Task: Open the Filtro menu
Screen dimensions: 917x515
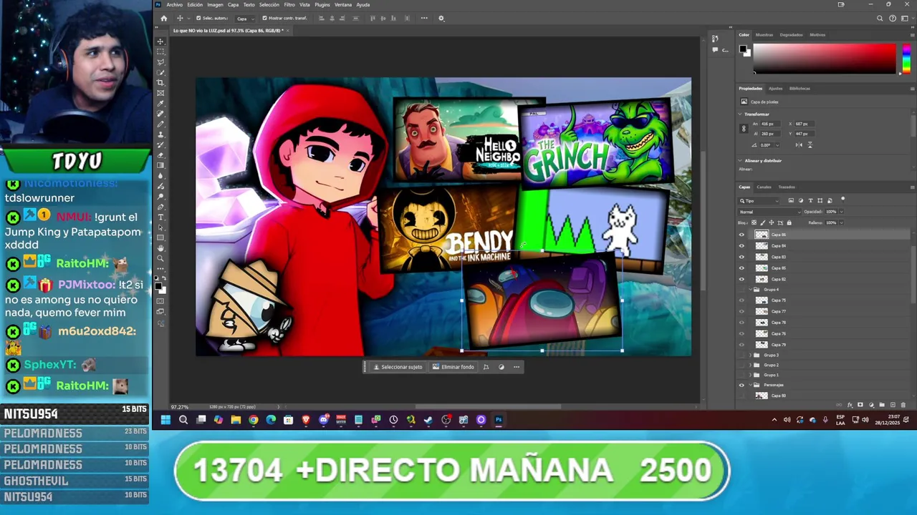Action: [289, 5]
